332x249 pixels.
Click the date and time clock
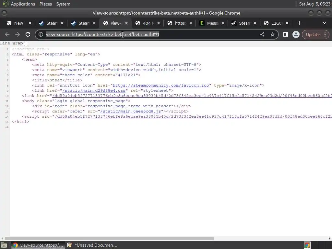(x=314, y=4)
